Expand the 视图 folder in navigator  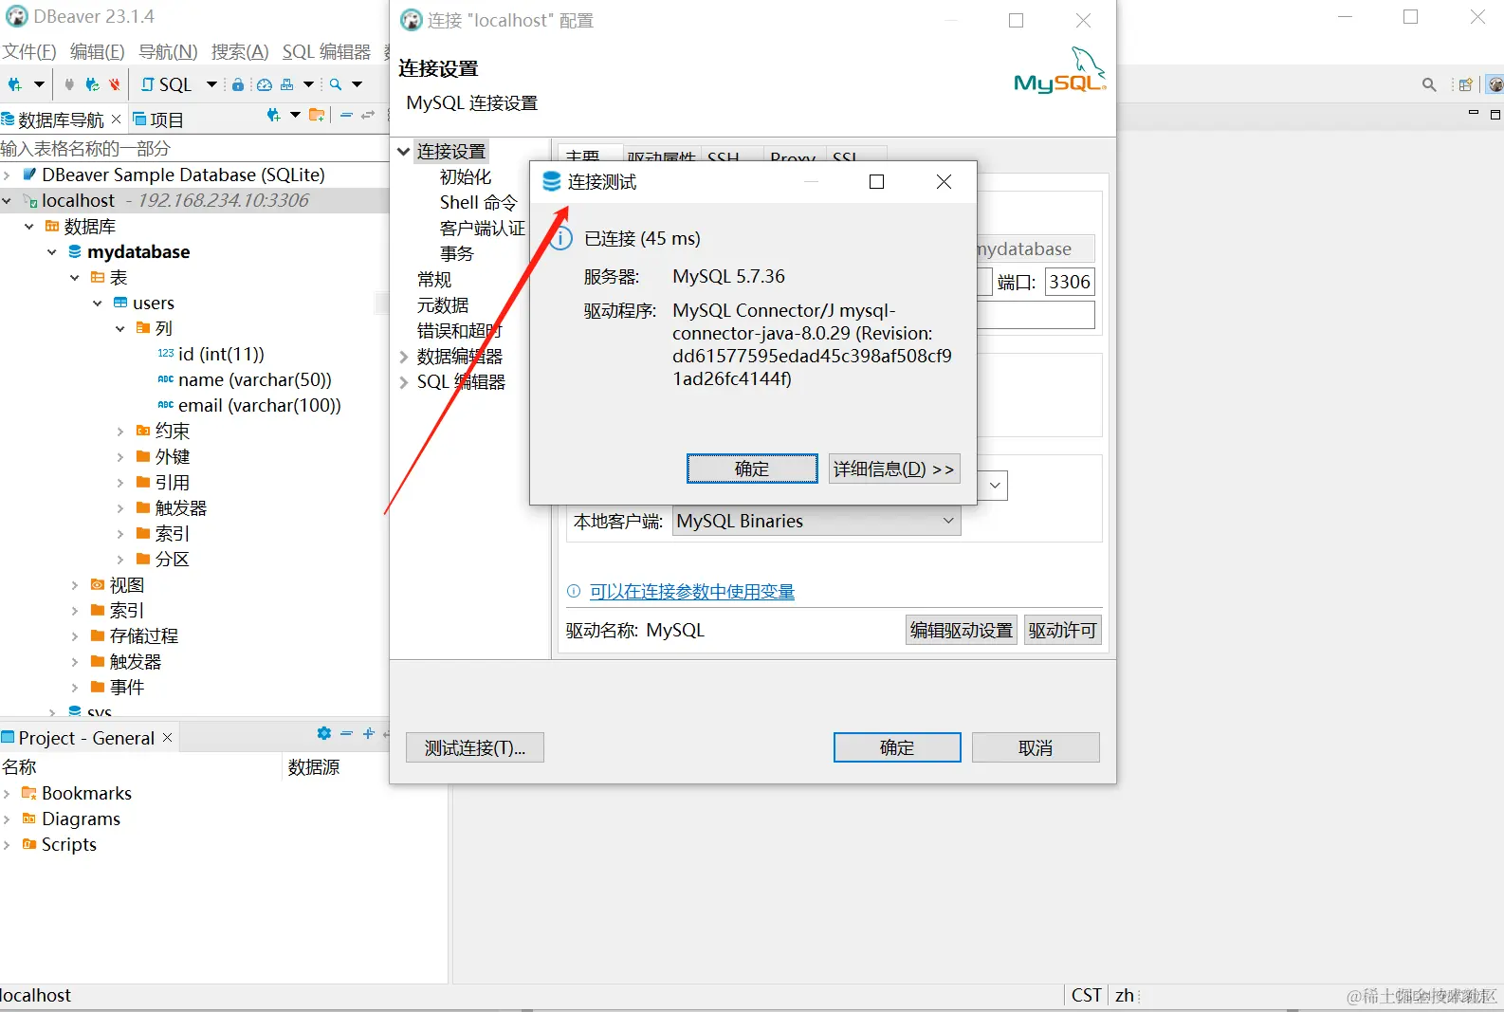[75, 585]
